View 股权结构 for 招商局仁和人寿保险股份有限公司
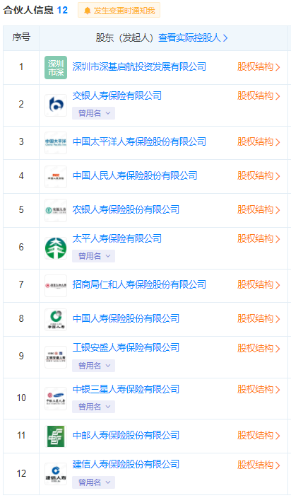This screenshot has width=291, height=498. [x=259, y=285]
